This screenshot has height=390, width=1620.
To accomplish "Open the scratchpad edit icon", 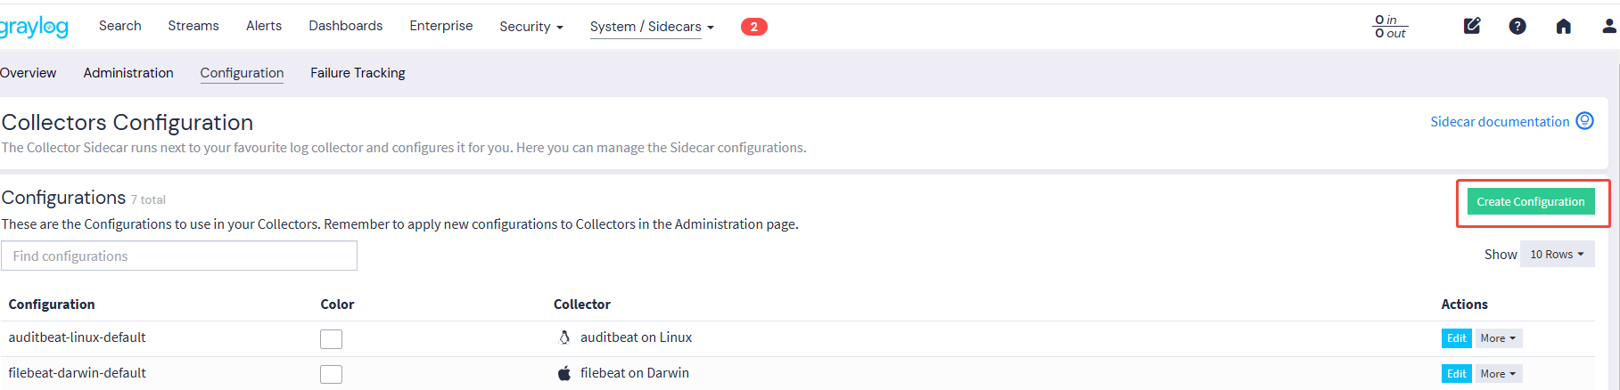I will point(1472,26).
